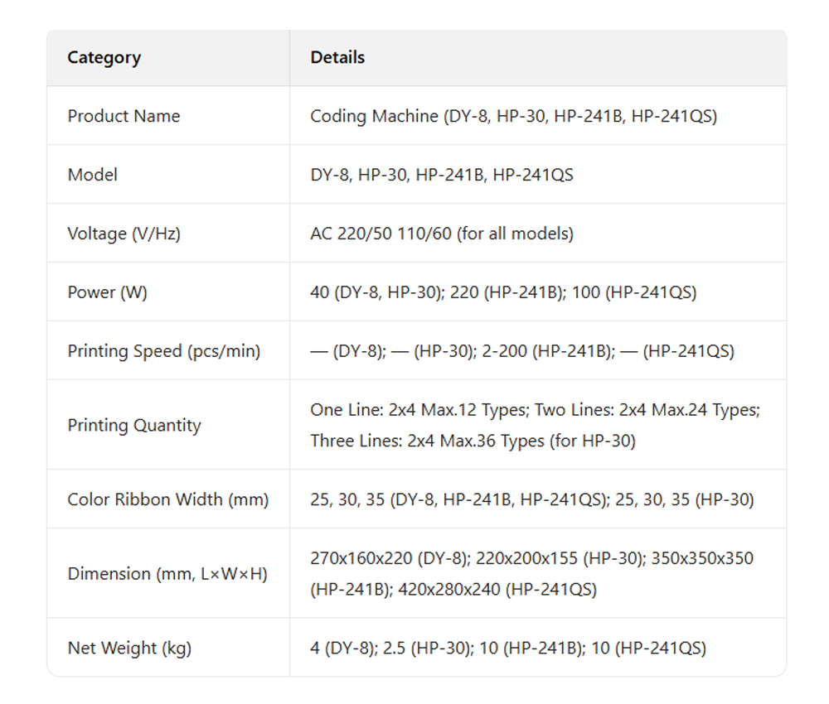This screenshot has height=704, width=829.
Task: Select the Product Name row label
Action: click(124, 116)
